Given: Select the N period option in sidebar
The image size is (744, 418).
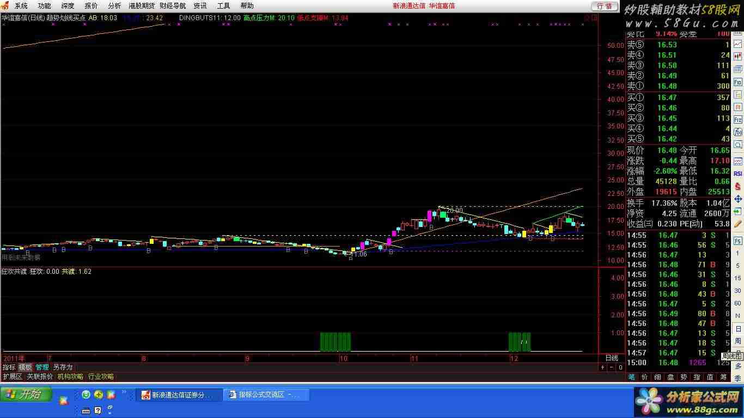Looking at the screenshot, I should coord(738,316).
